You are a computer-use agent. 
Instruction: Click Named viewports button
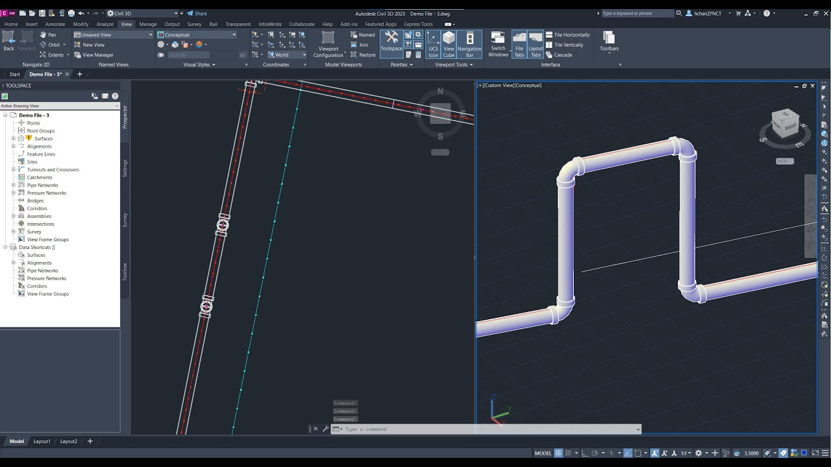(362, 35)
